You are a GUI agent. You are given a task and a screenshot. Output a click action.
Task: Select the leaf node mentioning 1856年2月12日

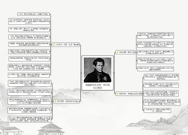pyautogui.click(x=158, y=110)
